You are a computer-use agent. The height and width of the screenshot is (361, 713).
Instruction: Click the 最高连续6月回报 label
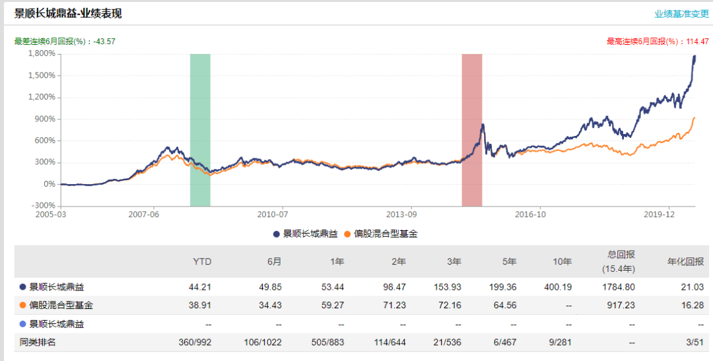click(658, 42)
